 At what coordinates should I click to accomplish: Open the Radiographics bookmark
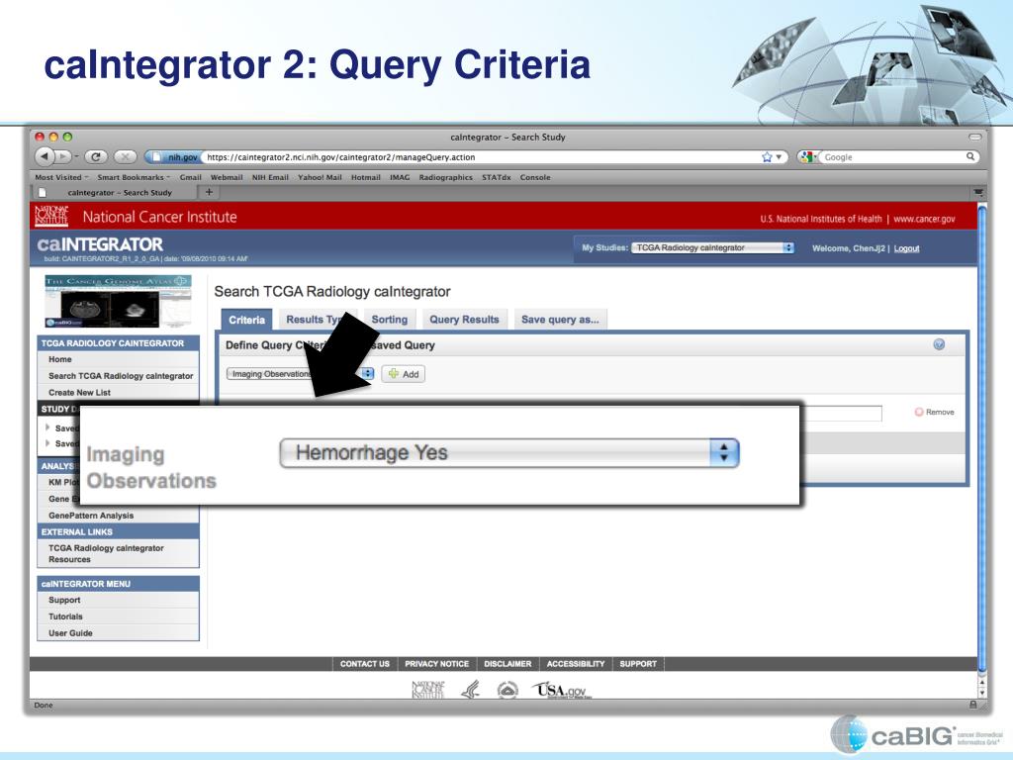pos(446,177)
